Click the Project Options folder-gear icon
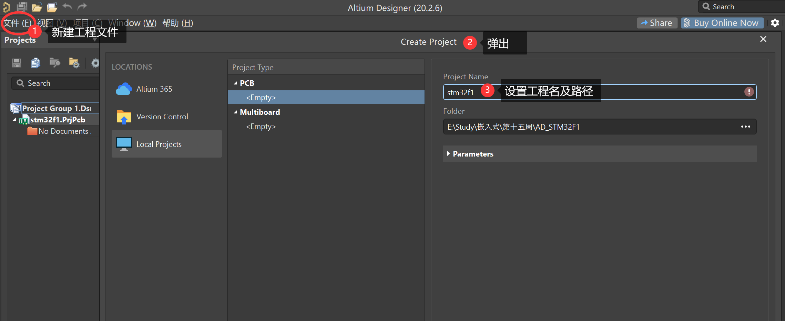The height and width of the screenshot is (321, 785). point(74,63)
